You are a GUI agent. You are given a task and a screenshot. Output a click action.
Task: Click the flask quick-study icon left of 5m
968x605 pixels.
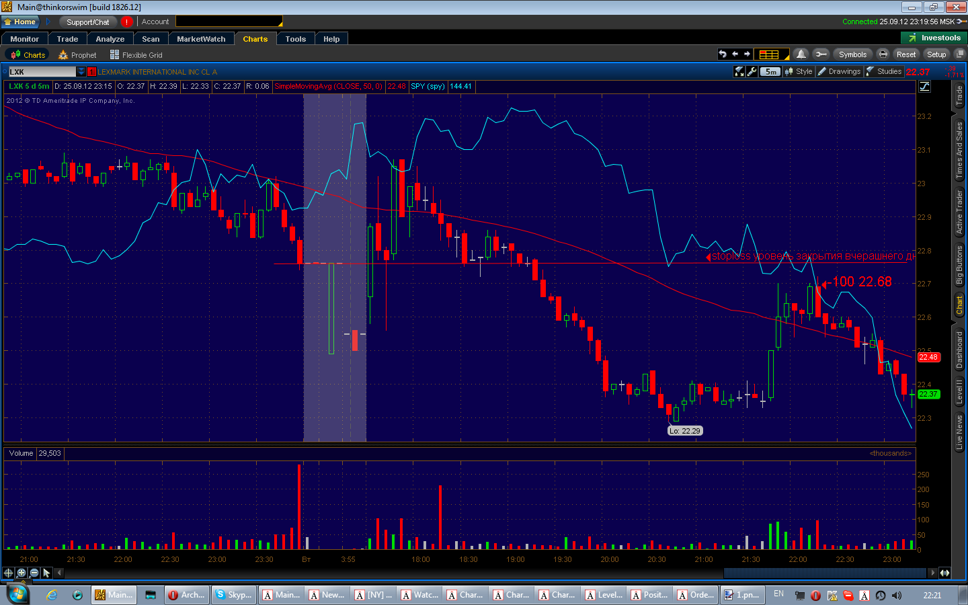(x=739, y=71)
